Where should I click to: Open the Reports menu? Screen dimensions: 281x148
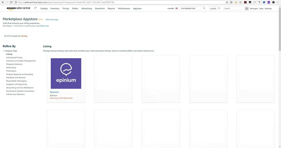(x=111, y=8)
